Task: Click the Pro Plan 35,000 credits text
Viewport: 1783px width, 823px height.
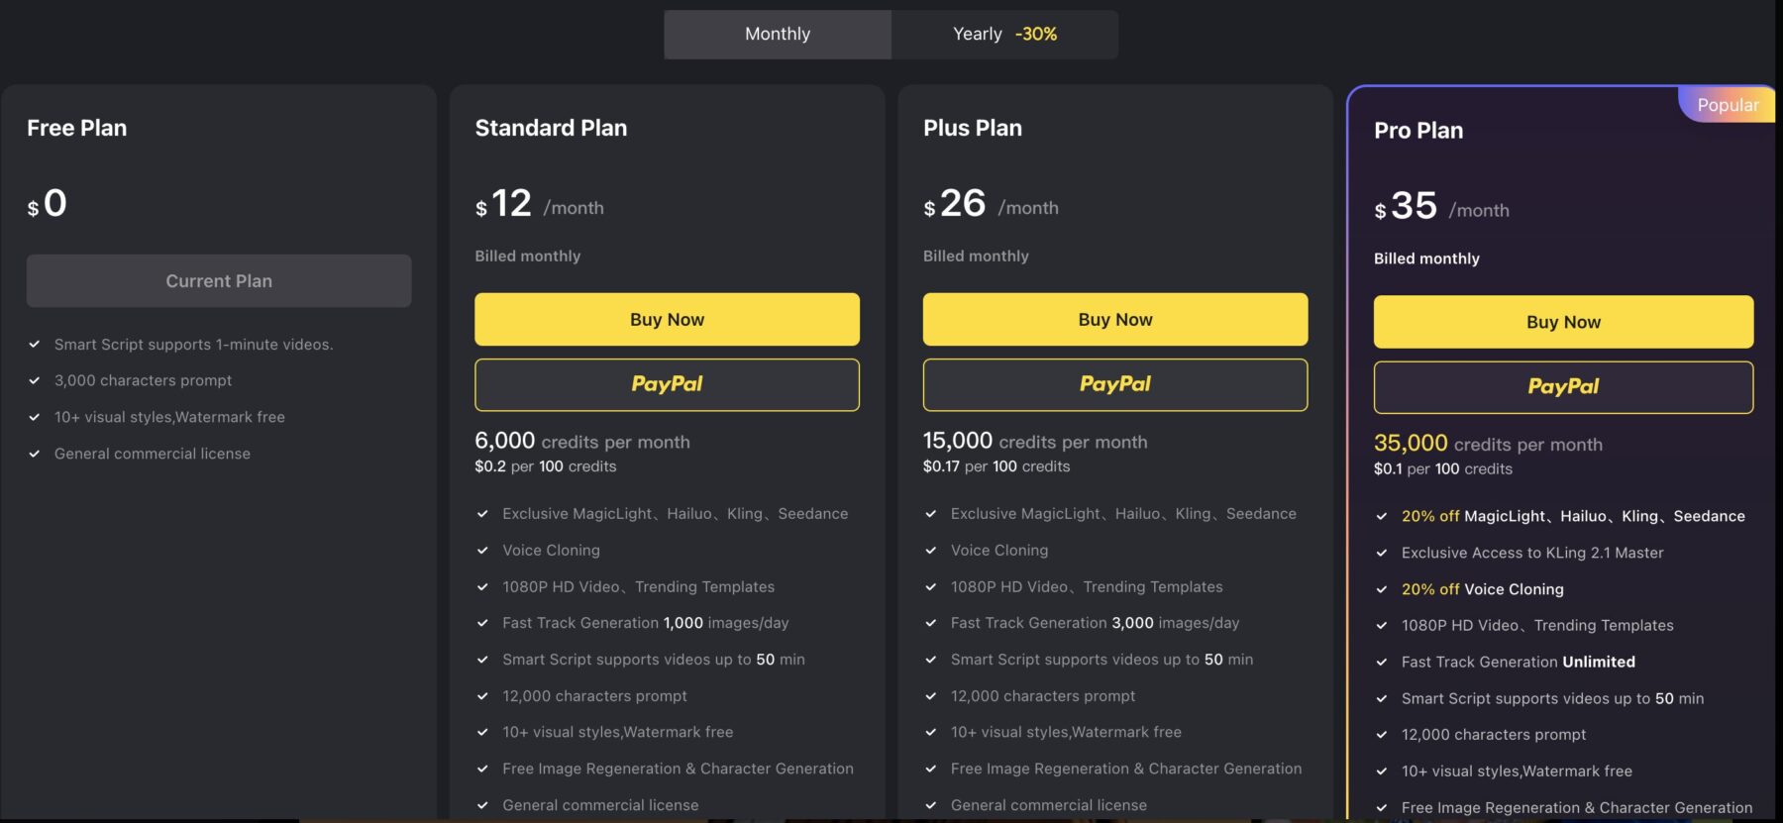Action: coord(1488,444)
